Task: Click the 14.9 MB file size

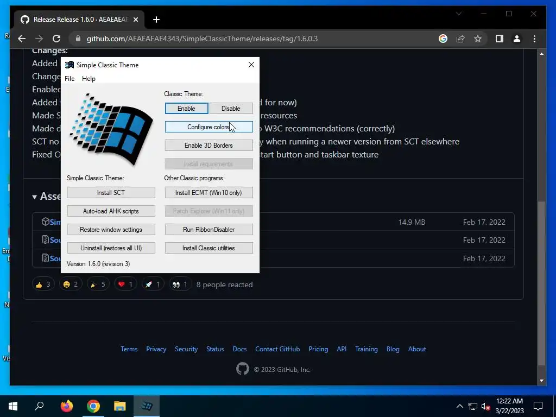Action: coord(412,222)
